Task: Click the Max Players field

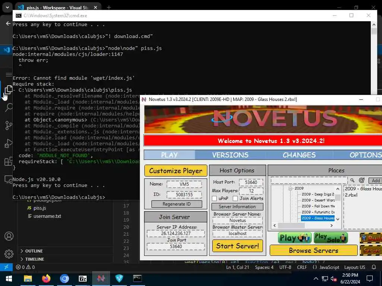Action: point(251,191)
